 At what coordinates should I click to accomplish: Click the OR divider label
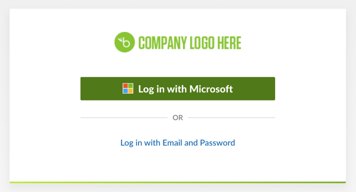(x=178, y=118)
